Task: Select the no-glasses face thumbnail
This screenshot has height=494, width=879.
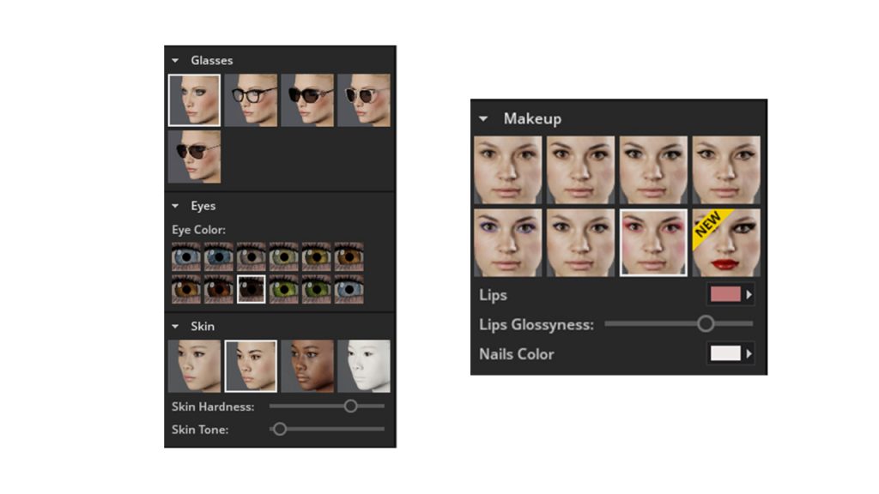Action: coord(194,100)
